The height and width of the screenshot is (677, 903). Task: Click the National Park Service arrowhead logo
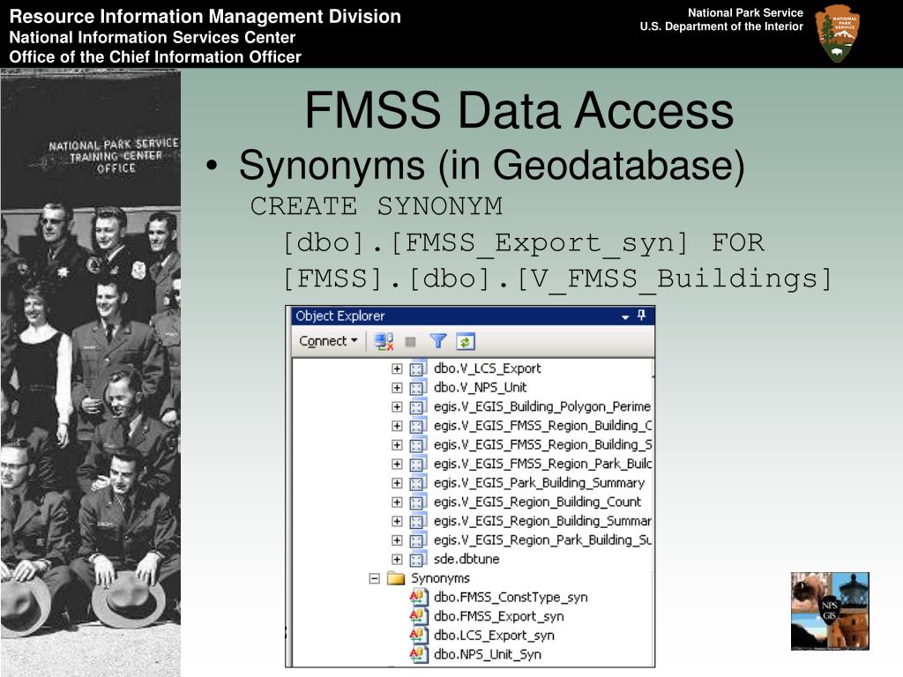(838, 33)
